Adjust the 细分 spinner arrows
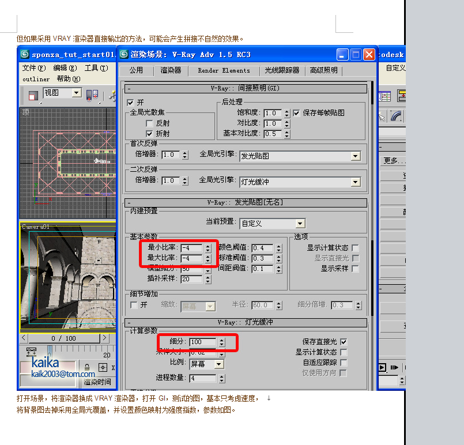 (x=222, y=342)
